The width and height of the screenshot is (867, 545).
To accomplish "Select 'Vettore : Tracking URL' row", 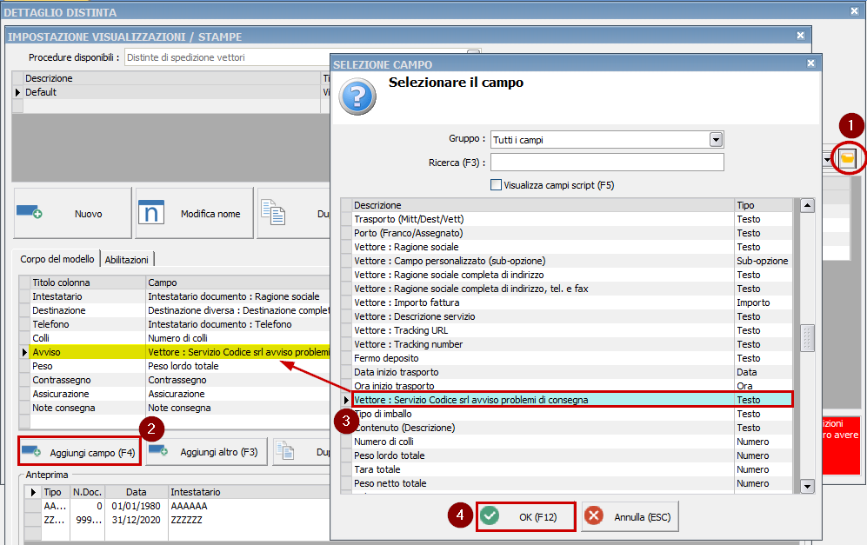I will pos(571,330).
